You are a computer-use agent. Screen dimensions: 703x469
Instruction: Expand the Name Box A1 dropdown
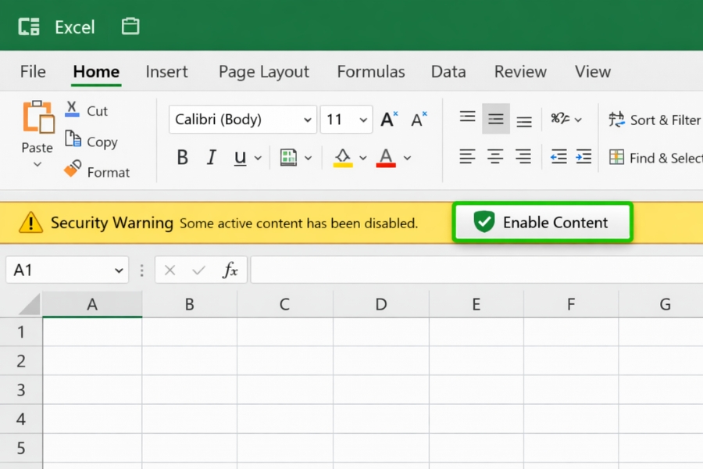tap(120, 270)
